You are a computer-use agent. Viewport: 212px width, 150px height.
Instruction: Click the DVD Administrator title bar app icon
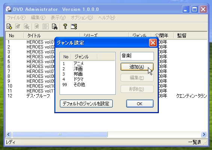click(9, 9)
